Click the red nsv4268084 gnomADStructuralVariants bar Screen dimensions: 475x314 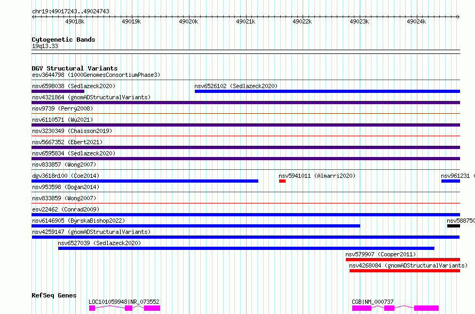click(405, 271)
